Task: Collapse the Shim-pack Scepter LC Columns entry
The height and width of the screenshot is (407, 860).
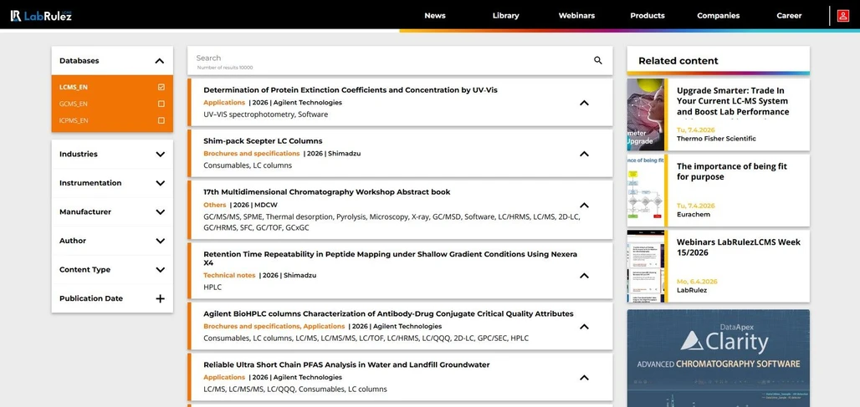Action: coord(584,154)
